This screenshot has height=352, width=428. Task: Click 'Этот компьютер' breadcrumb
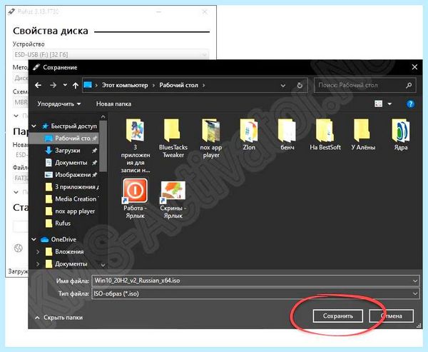click(125, 85)
